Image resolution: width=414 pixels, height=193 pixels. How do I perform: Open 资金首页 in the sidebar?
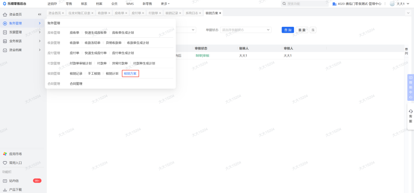click(x=16, y=14)
